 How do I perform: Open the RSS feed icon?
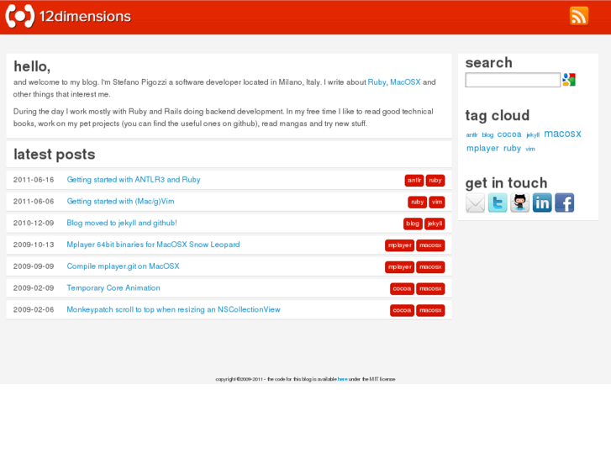point(579,16)
